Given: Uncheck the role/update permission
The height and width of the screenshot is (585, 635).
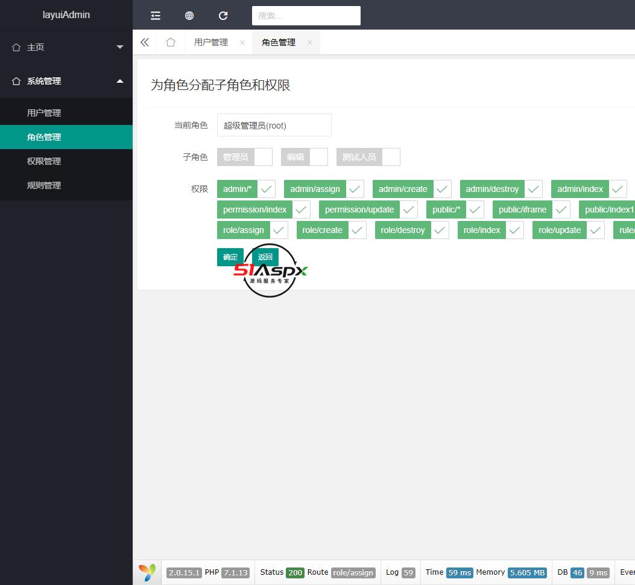Looking at the screenshot, I should (568, 230).
